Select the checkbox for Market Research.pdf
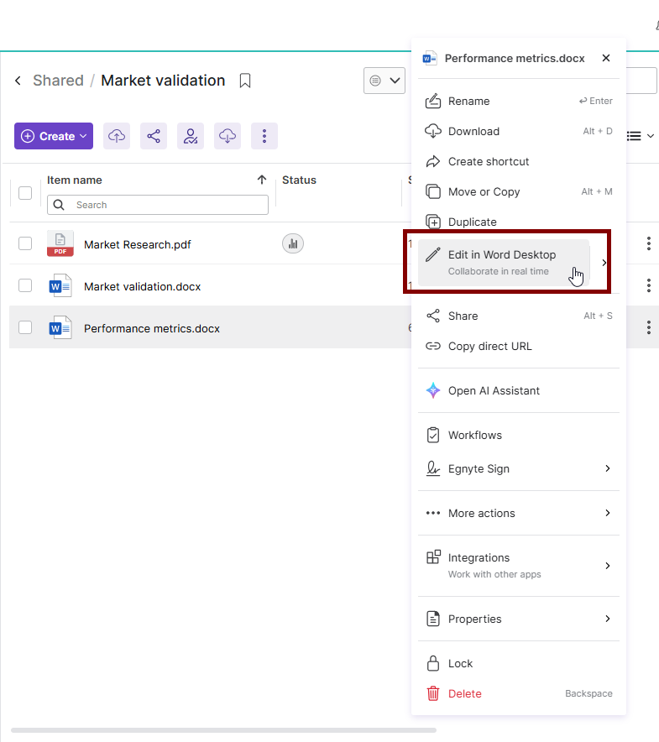The height and width of the screenshot is (742, 659). pos(25,243)
